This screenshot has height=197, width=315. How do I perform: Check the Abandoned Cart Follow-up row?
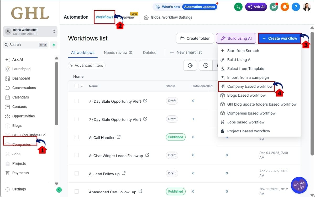tap(77, 191)
